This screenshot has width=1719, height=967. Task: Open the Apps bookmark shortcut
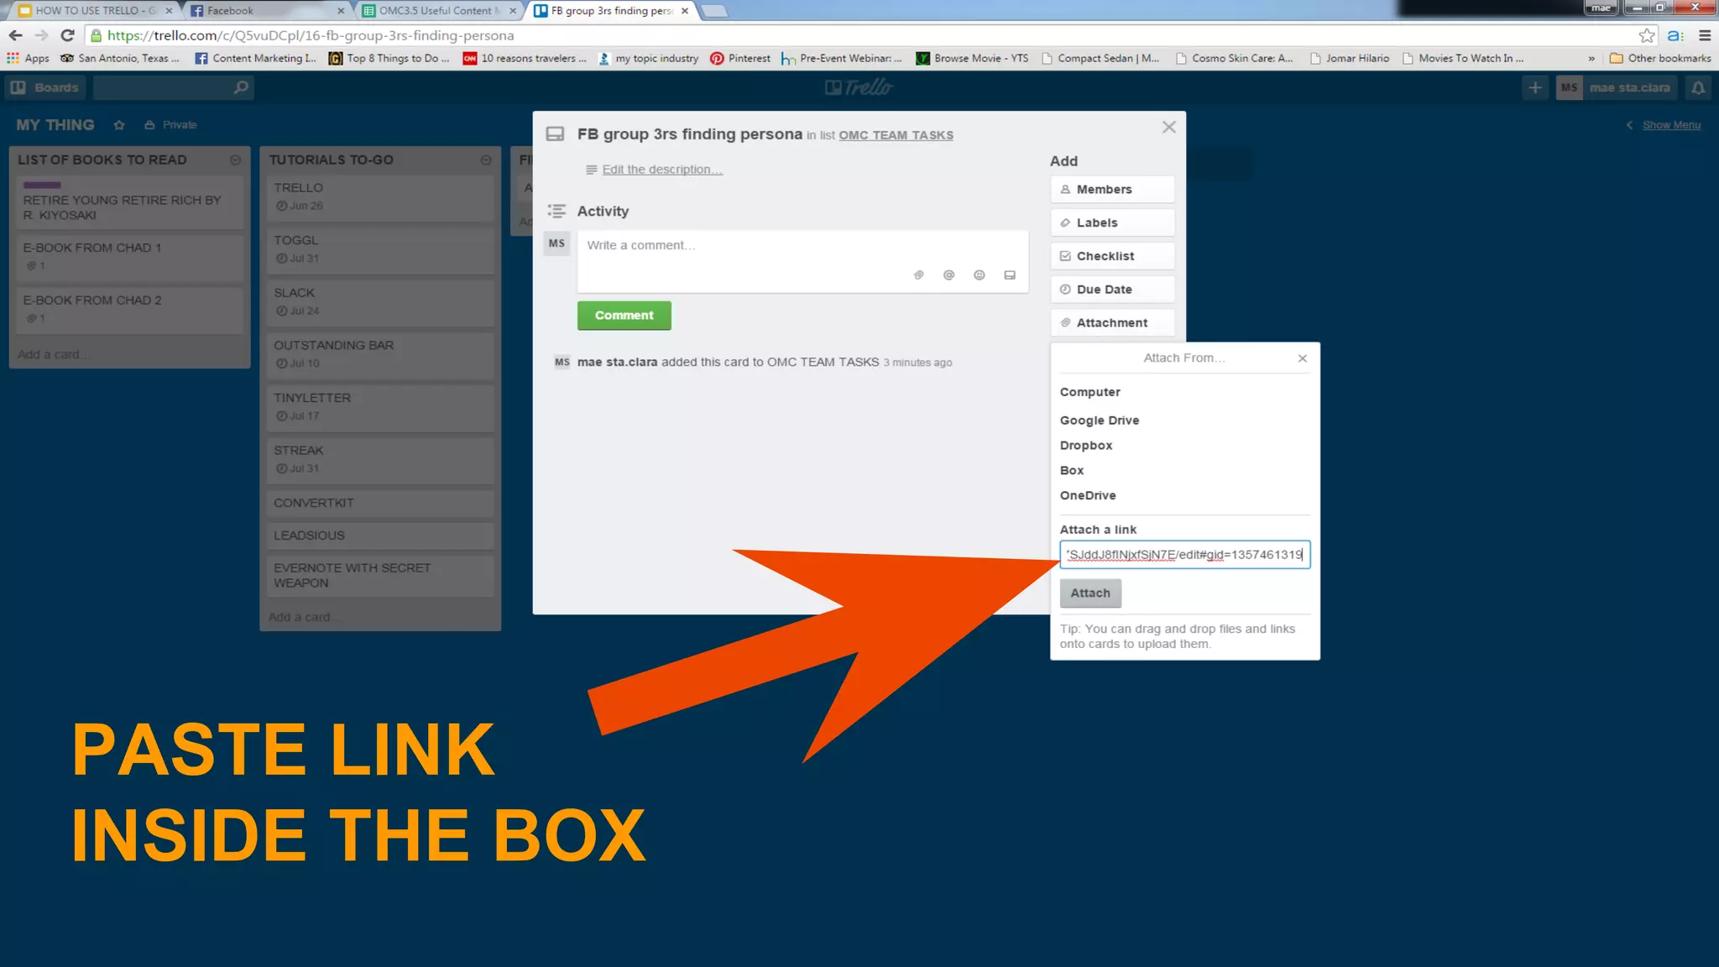(28, 58)
